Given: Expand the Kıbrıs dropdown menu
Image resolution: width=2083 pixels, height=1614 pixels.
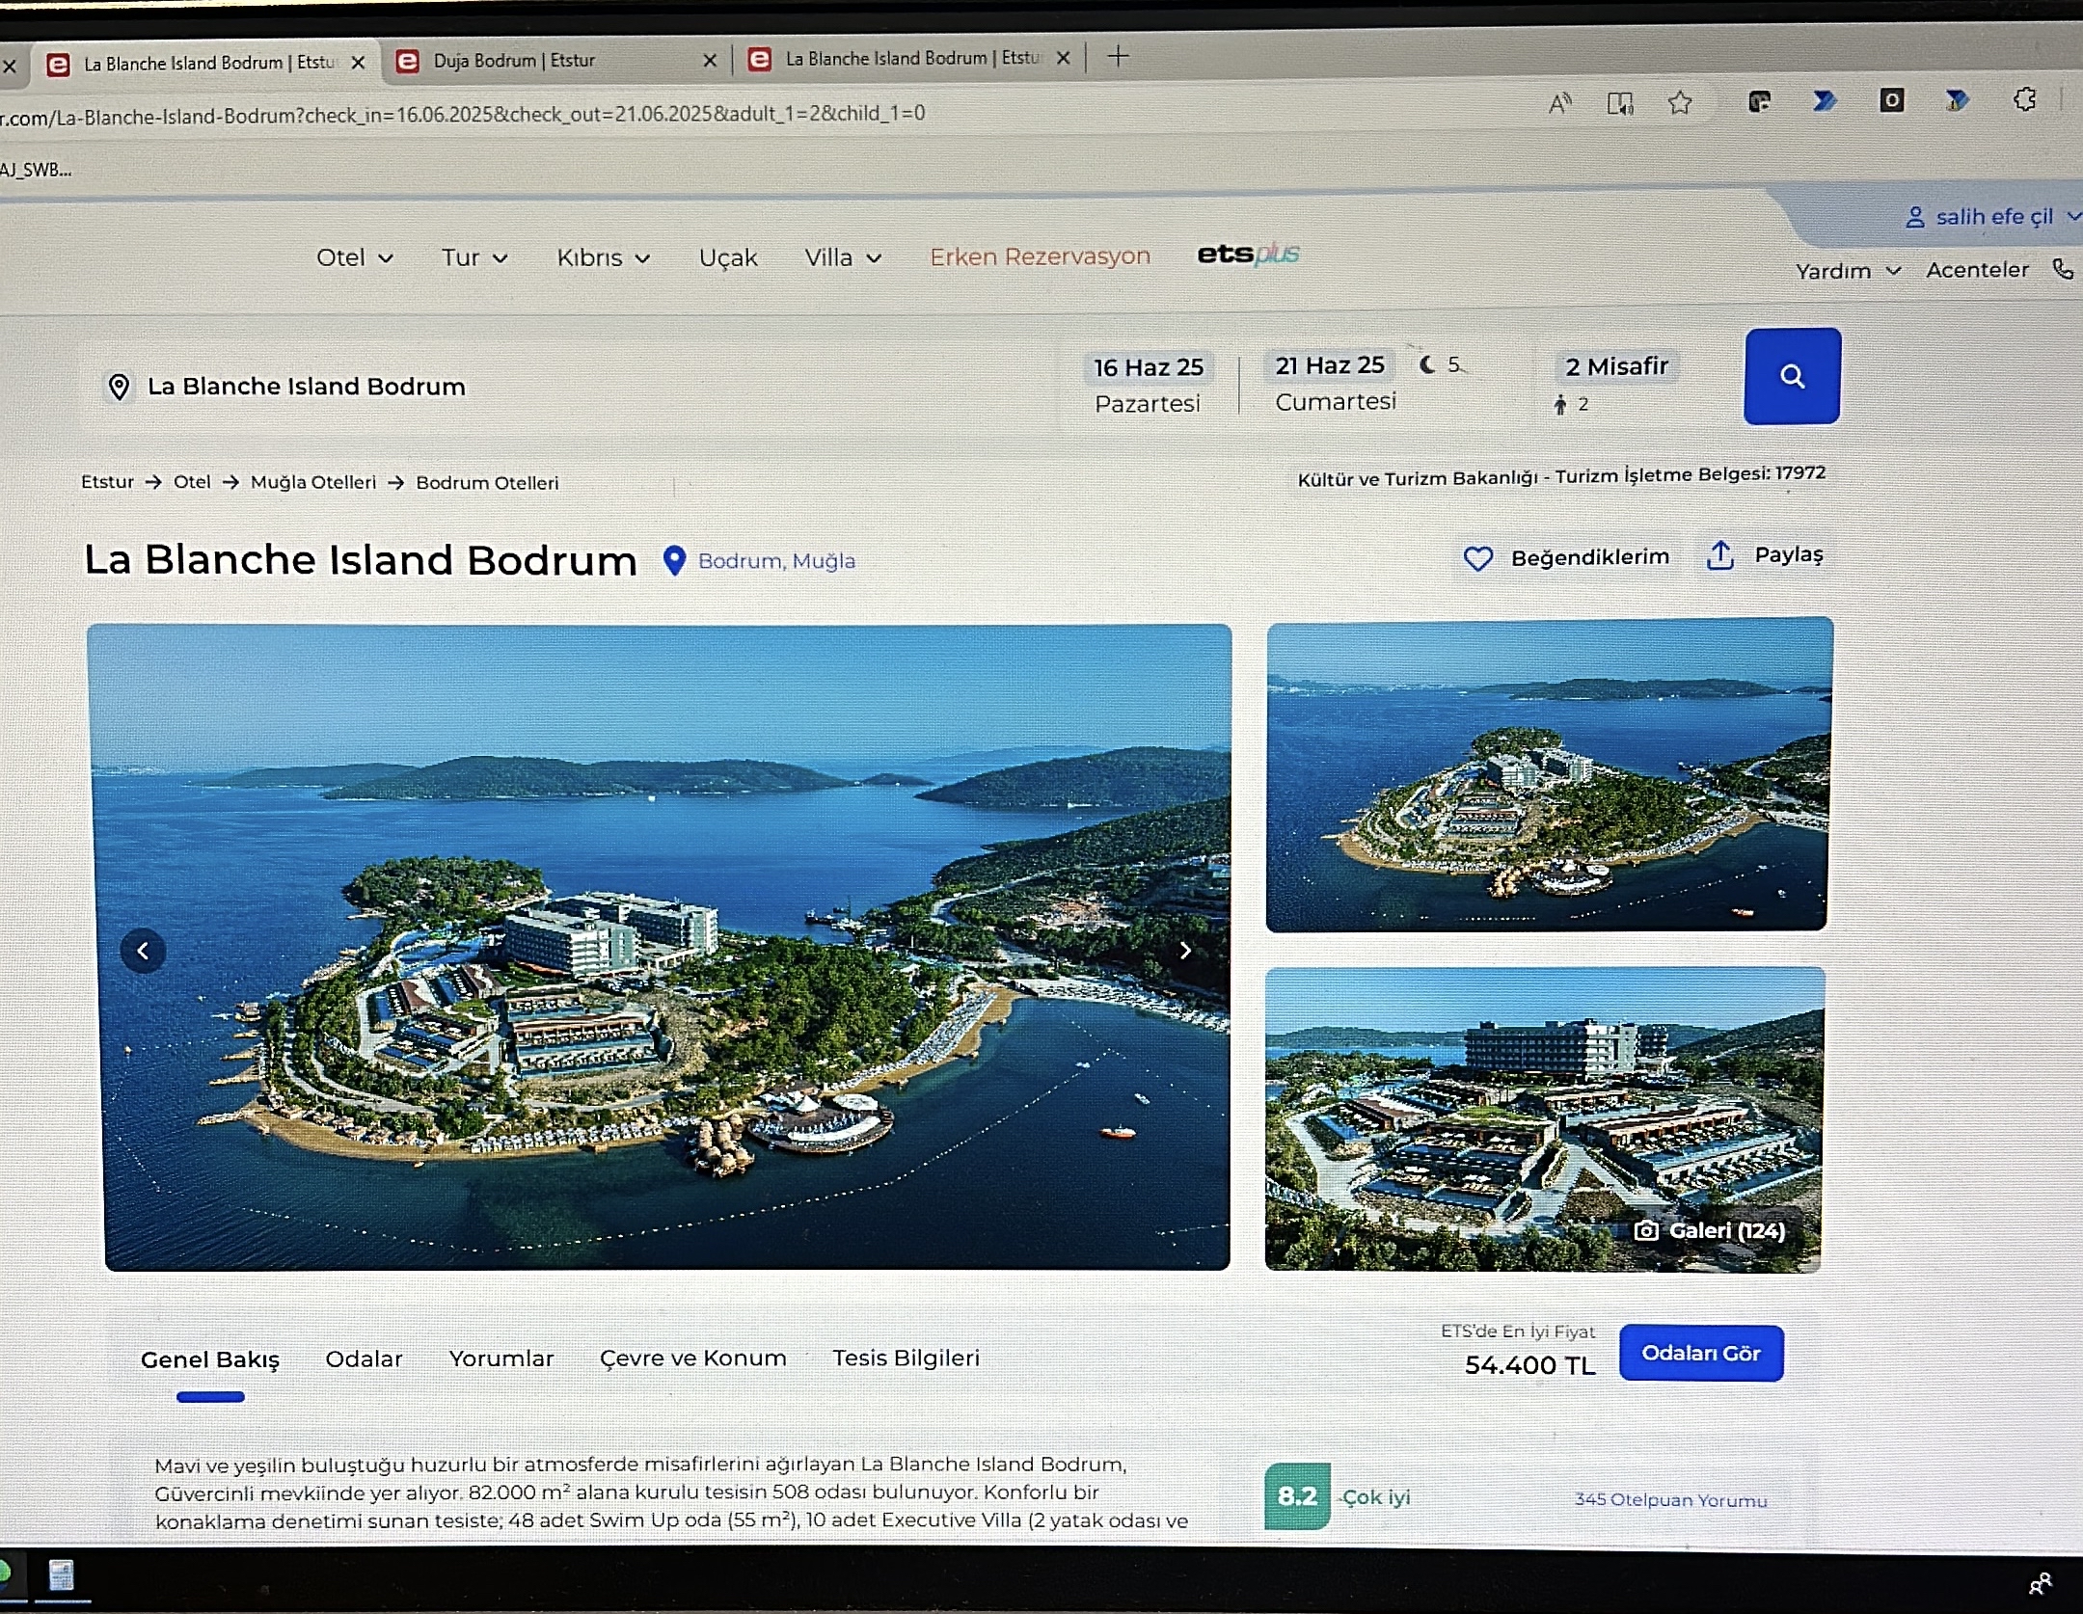Looking at the screenshot, I should (x=604, y=257).
